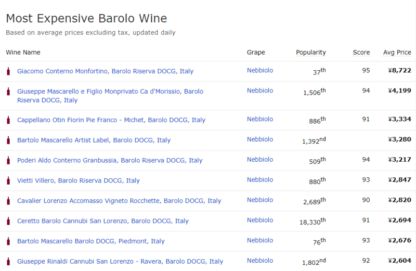The height and width of the screenshot is (271, 416).
Task: Click the bottle icon beside Ceretto Barolo Cannubi
Action: [8, 221]
